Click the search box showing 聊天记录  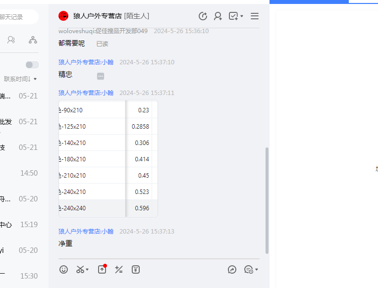click(19, 17)
